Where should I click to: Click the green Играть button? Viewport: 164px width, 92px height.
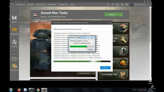(x=112, y=15)
